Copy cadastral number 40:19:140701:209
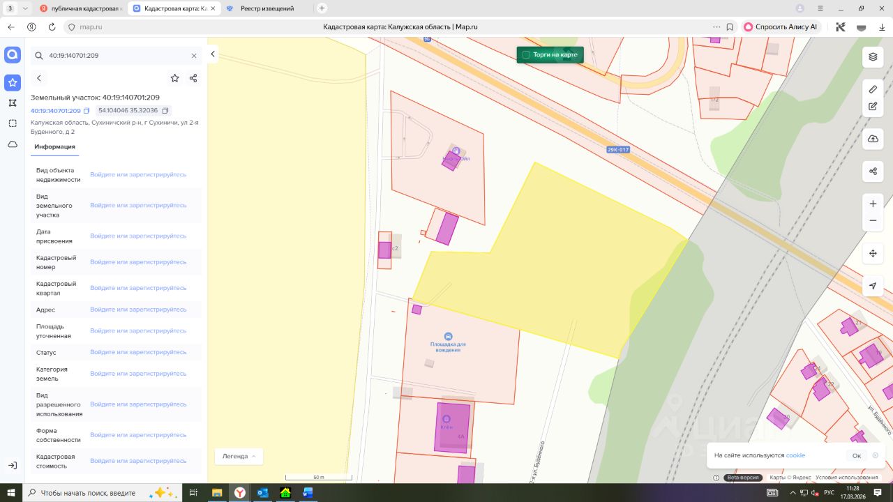The image size is (893, 502). click(87, 111)
